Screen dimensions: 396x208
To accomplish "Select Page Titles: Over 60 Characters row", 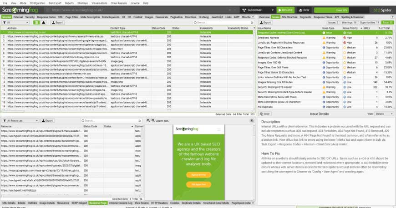I will coord(325,47).
